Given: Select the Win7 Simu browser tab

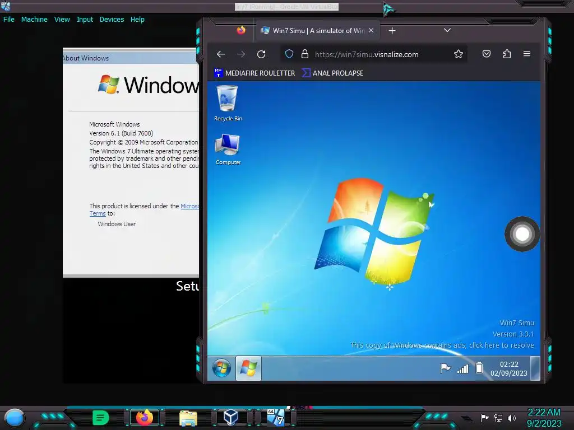Looking at the screenshot, I should [317, 31].
